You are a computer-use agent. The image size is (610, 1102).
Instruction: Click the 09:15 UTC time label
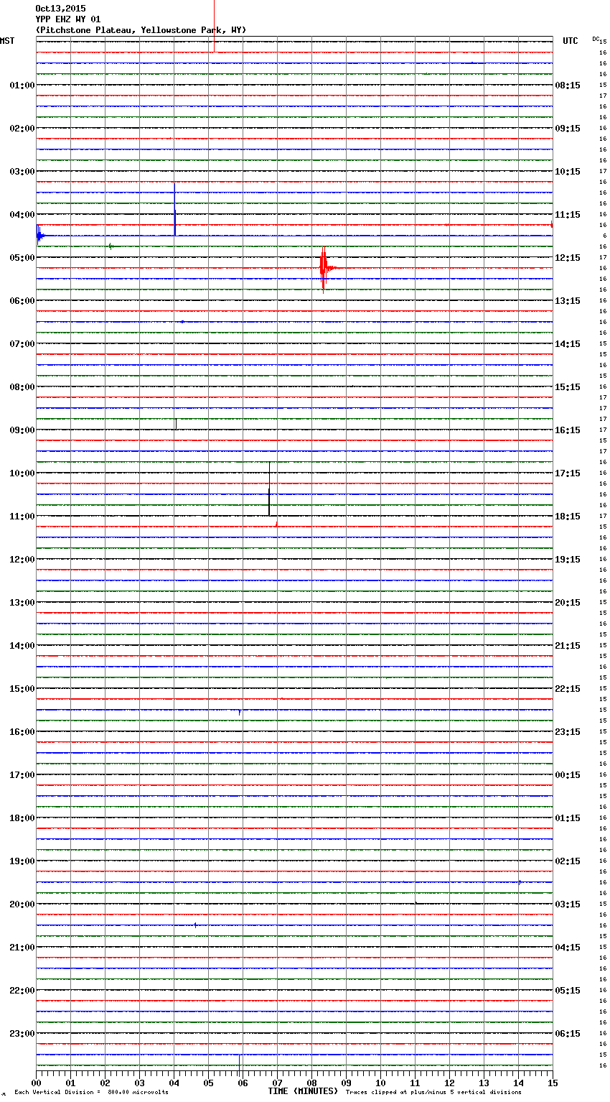click(568, 129)
